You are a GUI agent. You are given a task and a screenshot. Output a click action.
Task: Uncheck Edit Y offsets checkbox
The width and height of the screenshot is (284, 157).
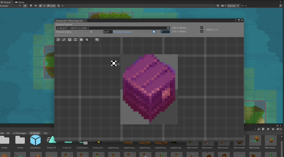(x=202, y=32)
